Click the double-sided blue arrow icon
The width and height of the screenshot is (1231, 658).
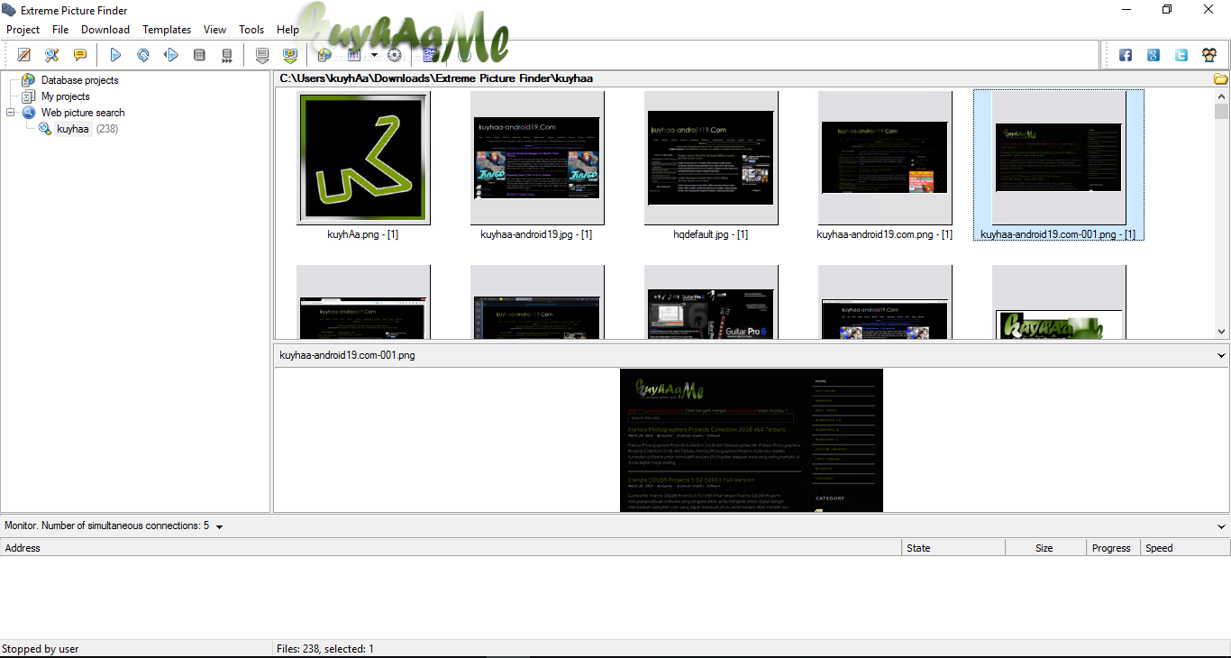(x=171, y=55)
